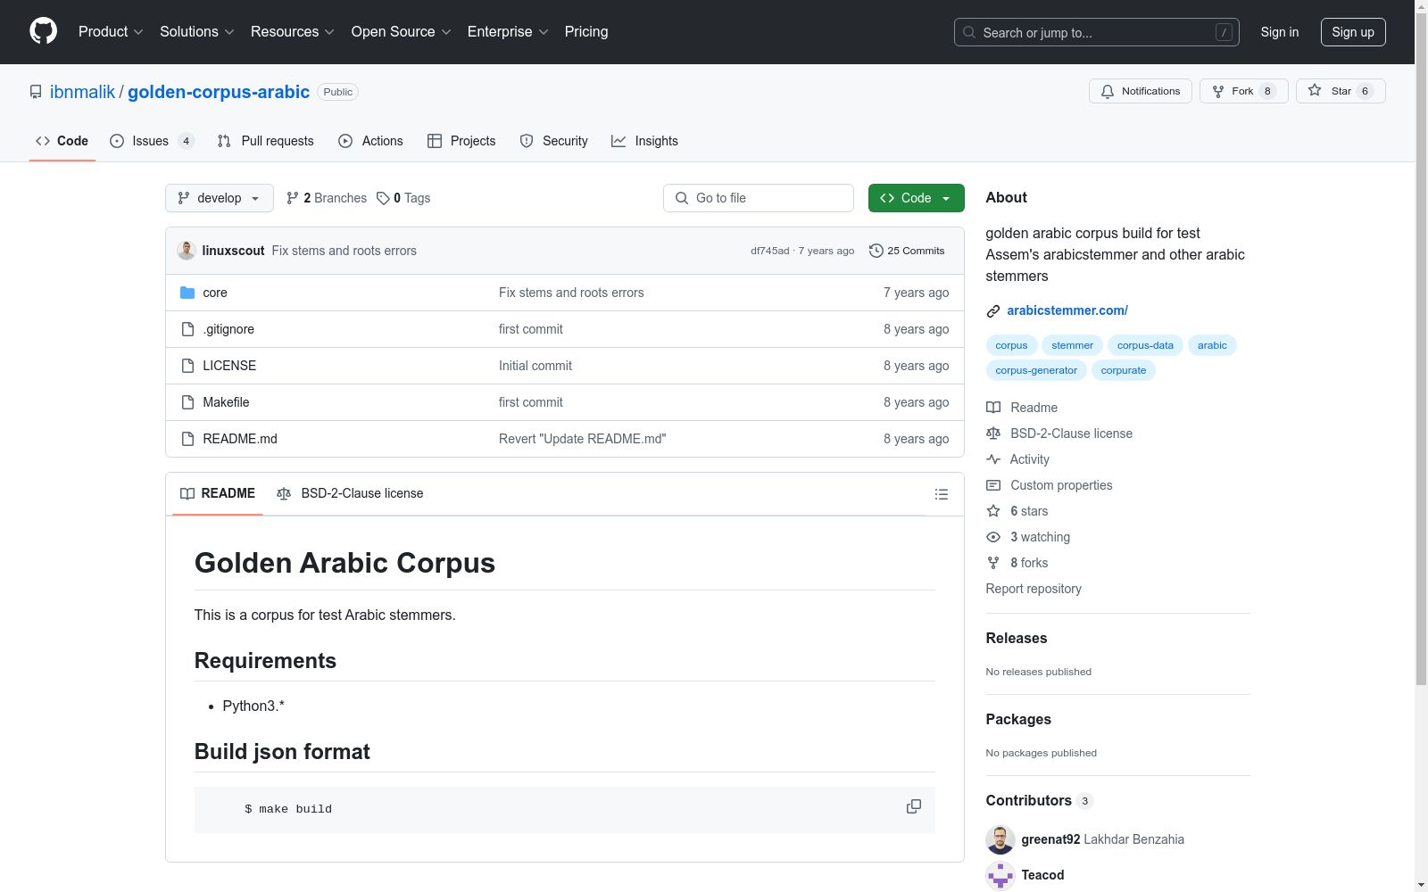Open the arabicstemmer.com link
The height and width of the screenshot is (892, 1428).
click(1067, 310)
